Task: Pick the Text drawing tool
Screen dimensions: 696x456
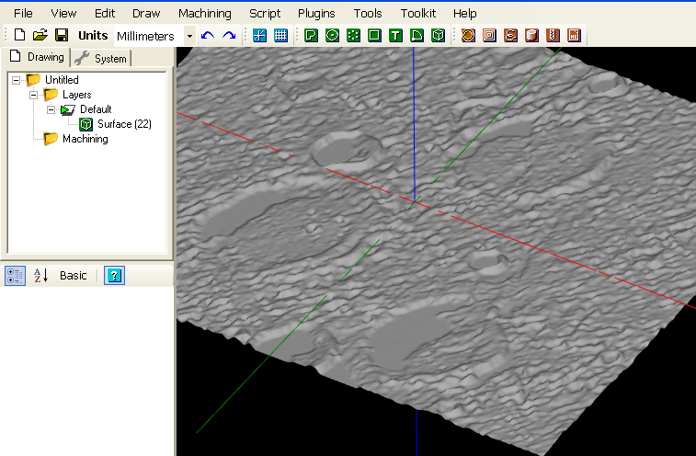Action: tap(395, 36)
